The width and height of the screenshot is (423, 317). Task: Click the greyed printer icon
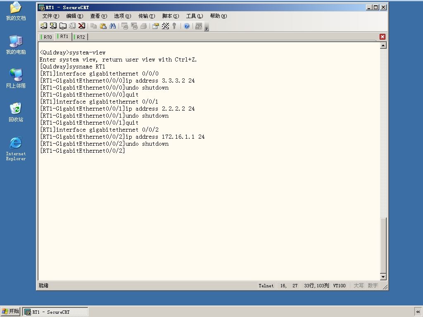coord(143,26)
